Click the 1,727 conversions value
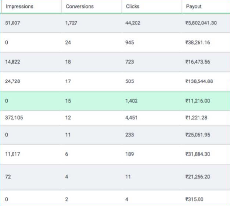This screenshot has height=206, width=230. pyautogui.click(x=71, y=23)
